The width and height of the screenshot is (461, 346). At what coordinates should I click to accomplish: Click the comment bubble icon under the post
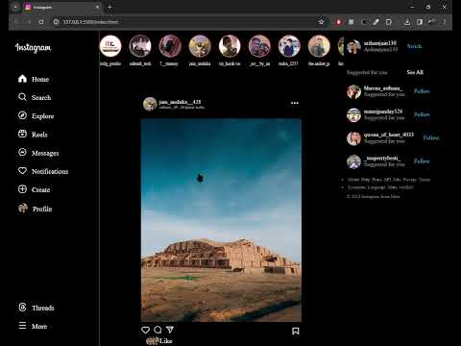158,330
